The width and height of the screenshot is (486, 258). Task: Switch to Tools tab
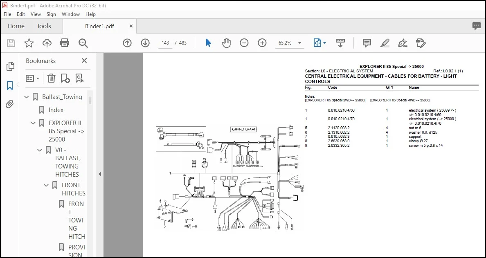44,26
